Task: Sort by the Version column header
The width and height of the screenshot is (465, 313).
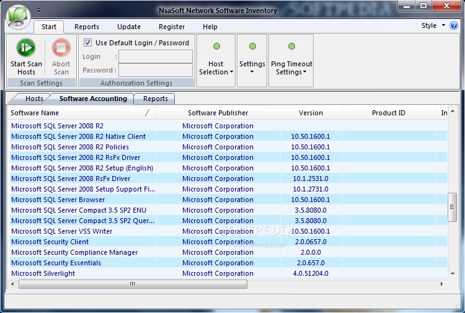Action: click(x=311, y=113)
